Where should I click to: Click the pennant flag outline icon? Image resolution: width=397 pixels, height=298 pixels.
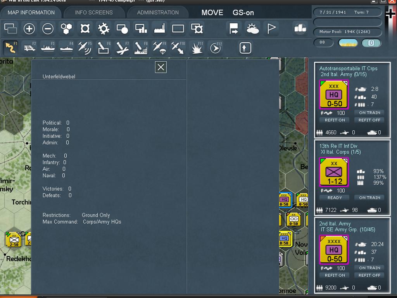coord(271,28)
